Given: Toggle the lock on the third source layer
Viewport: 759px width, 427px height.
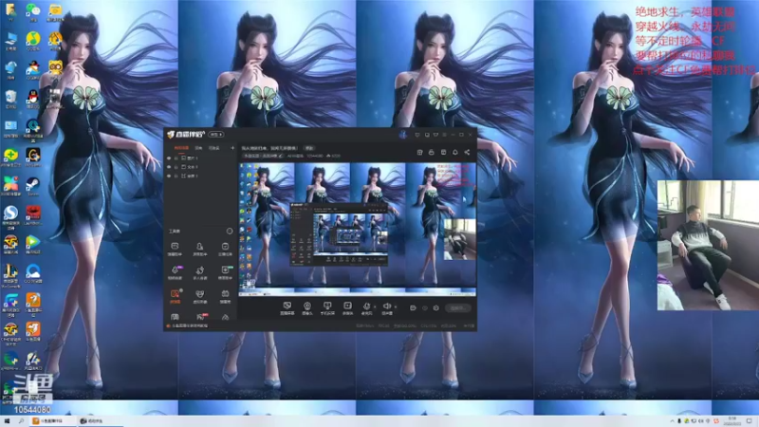Looking at the screenshot, I should coord(176,176).
